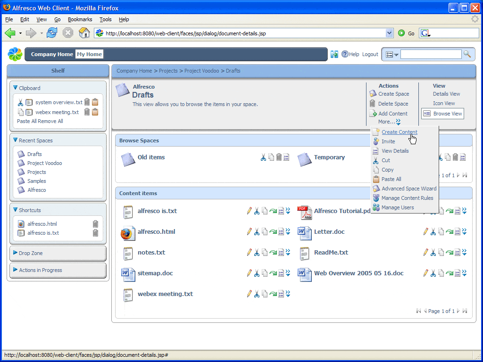This screenshot has height=362, width=483.
Task: Open the Bookmarks menu
Action: [x=80, y=19]
